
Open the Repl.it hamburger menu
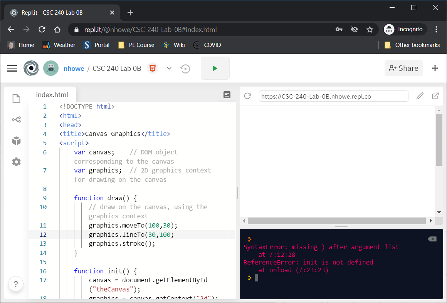tap(12, 69)
